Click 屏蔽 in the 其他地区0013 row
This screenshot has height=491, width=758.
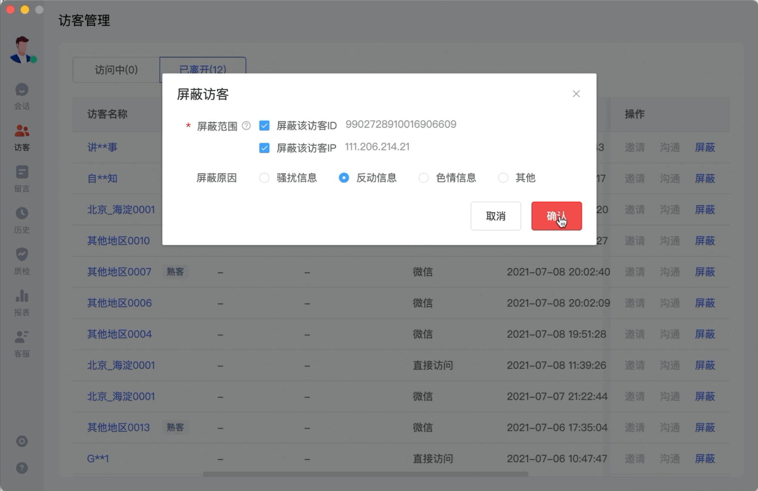tap(705, 428)
